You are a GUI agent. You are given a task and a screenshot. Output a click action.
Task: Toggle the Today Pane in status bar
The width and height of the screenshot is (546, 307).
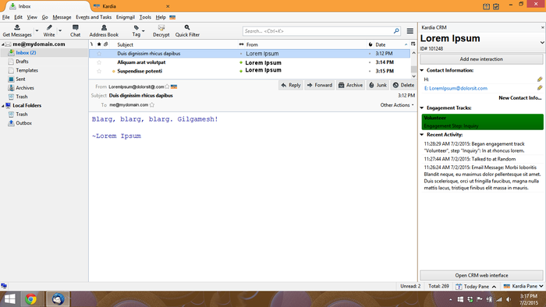[476, 286]
